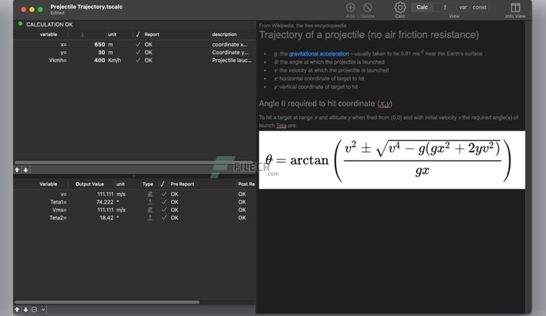The image size is (546, 316).
Task: Click the underlined 'Teta' word in info text
Action: click(281, 125)
